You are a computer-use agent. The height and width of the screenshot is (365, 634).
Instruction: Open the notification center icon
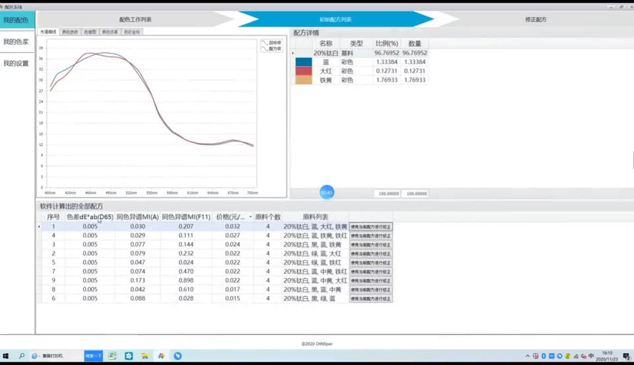coord(626,356)
